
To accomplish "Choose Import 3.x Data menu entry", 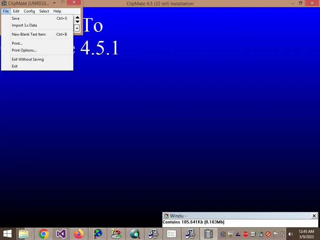I will click(x=42, y=25).
